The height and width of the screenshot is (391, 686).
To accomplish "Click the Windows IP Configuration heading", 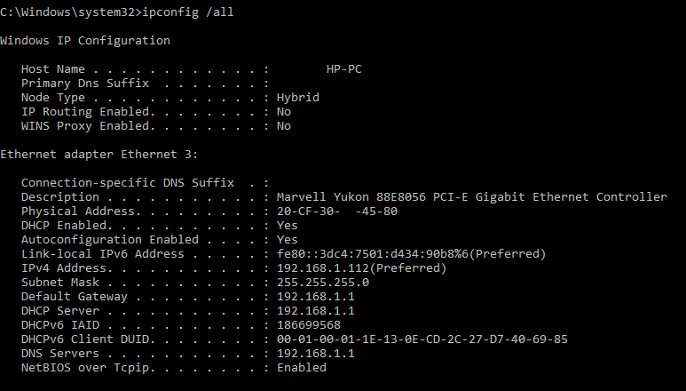I will pyautogui.click(x=85, y=40).
